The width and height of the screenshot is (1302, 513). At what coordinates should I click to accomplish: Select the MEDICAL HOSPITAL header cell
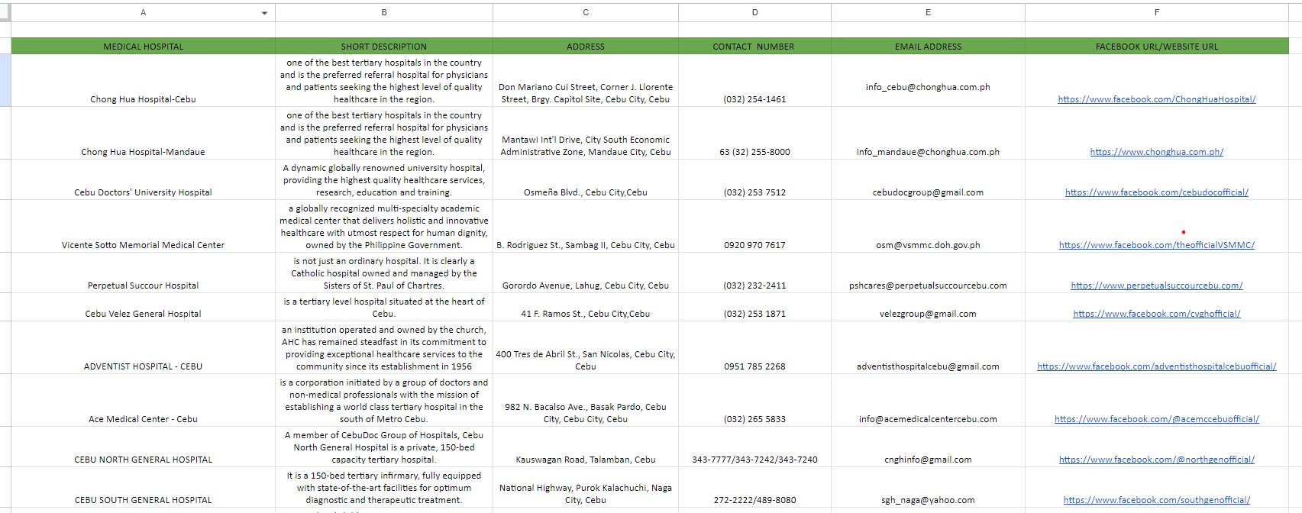(144, 47)
